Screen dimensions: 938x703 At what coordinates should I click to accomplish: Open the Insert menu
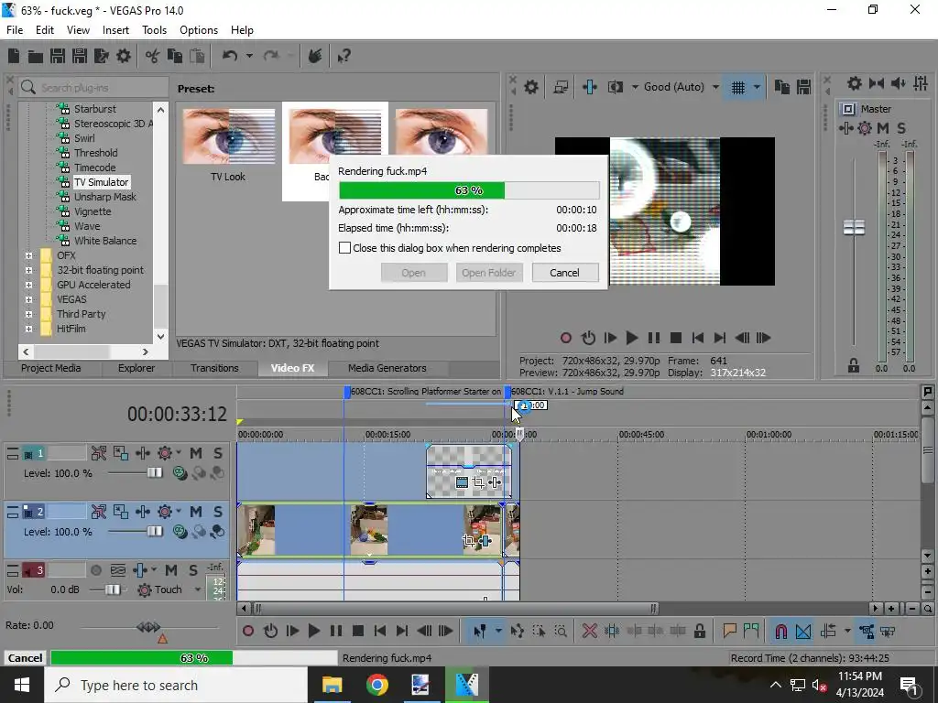point(115,30)
